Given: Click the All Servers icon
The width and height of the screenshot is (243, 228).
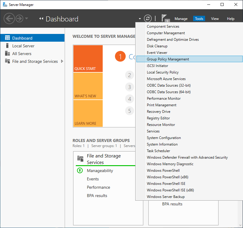Looking at the screenshot, I should click(7, 54).
